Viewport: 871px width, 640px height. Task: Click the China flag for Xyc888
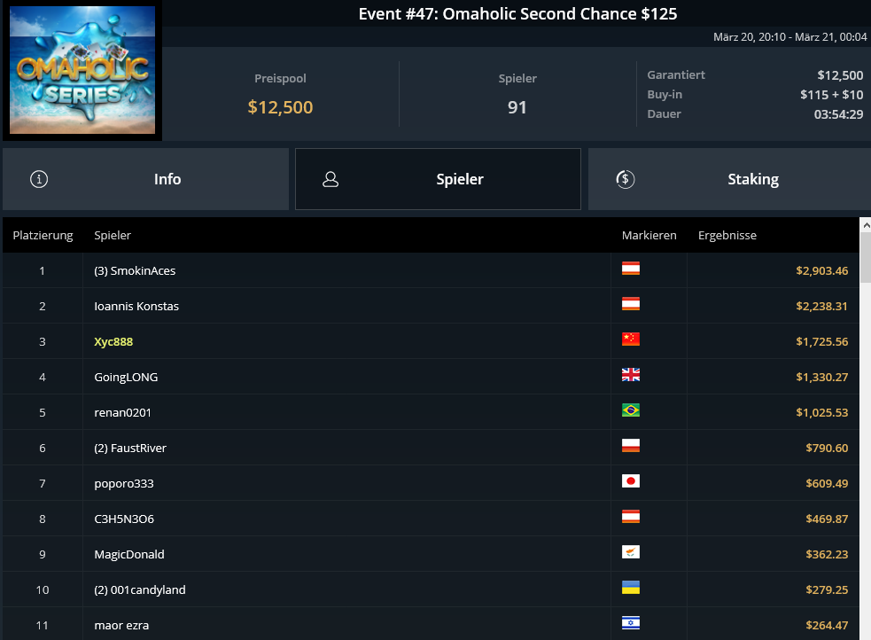point(631,340)
